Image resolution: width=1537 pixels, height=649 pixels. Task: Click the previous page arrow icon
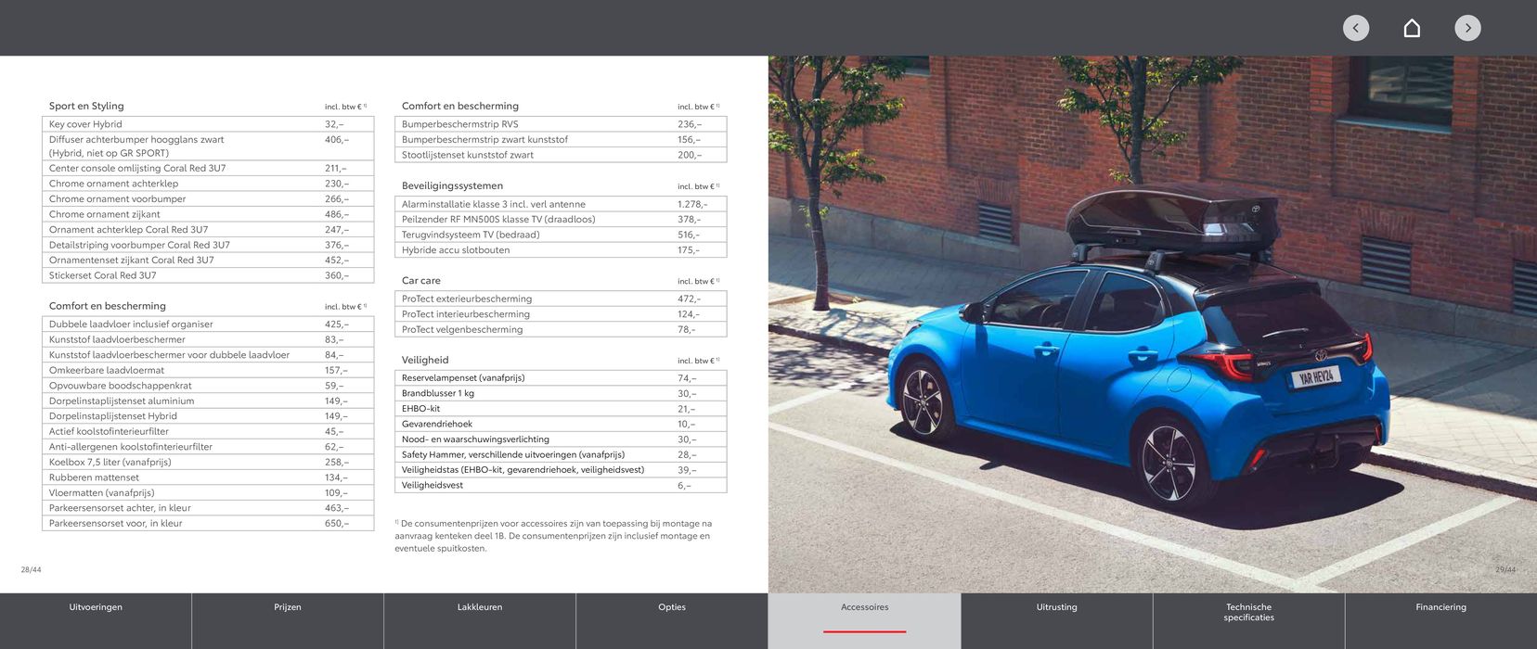coord(1355,28)
